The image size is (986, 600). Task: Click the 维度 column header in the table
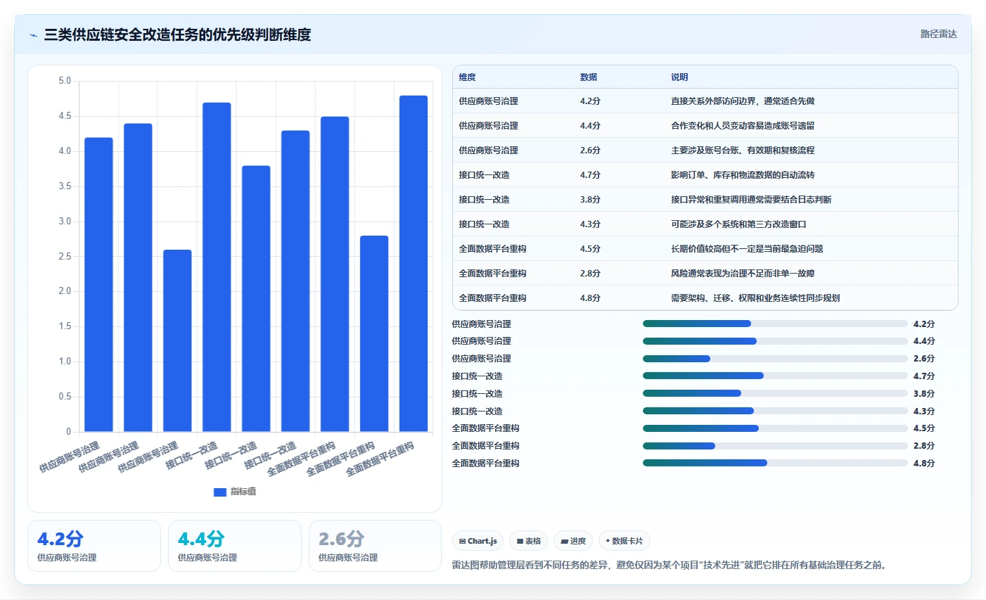(468, 77)
